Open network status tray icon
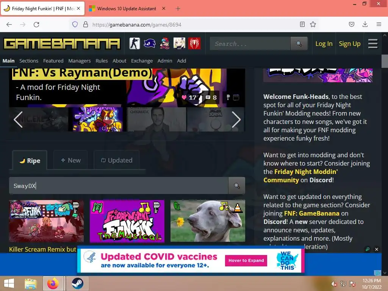Image resolution: width=388 pixels, height=291 pixels. point(343,284)
